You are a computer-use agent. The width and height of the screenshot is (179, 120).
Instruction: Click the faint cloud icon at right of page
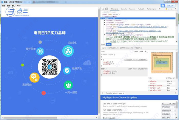(87, 63)
